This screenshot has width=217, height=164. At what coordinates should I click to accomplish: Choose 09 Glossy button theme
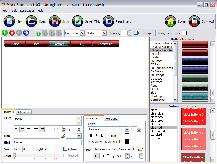click(x=157, y=71)
